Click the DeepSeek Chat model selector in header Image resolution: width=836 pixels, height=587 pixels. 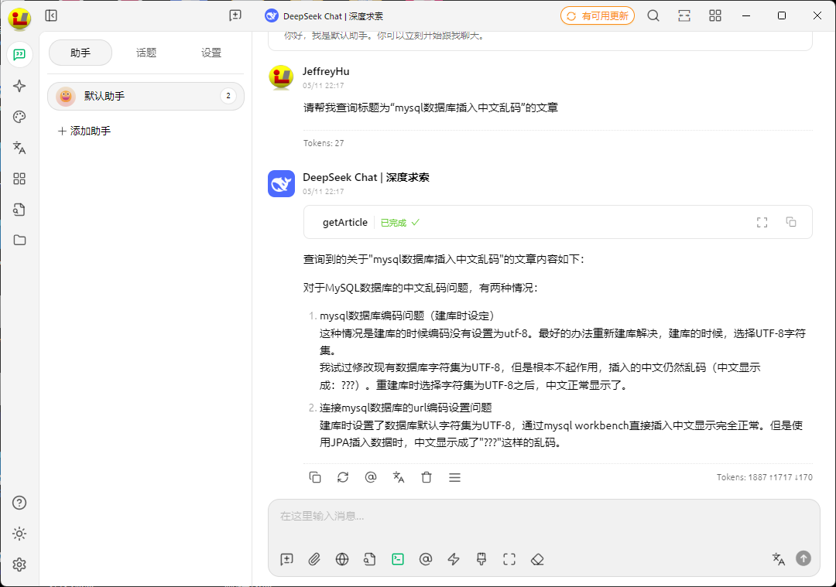click(324, 16)
